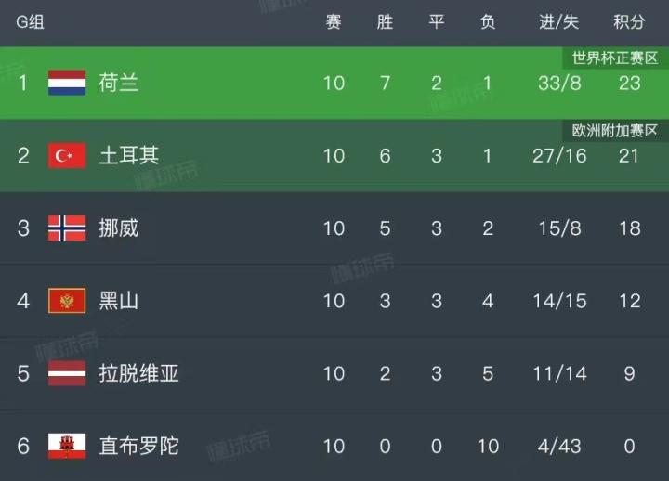669x481 pixels.
Task: Select the 黑山 team name
Action: point(119,300)
